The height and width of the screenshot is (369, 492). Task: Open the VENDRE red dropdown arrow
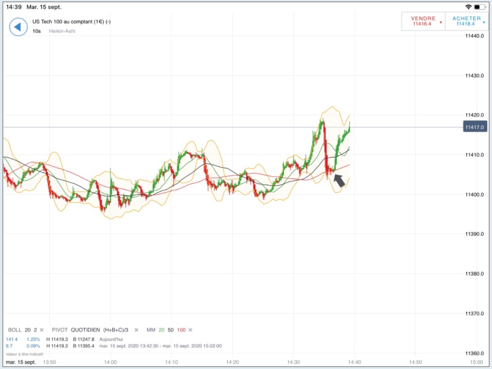pyautogui.click(x=441, y=22)
